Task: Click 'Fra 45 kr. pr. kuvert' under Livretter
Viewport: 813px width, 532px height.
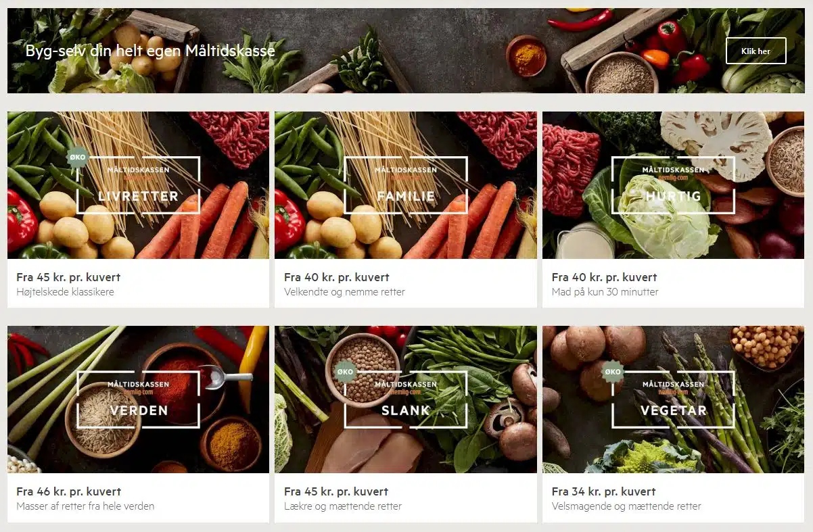Action: pos(68,277)
